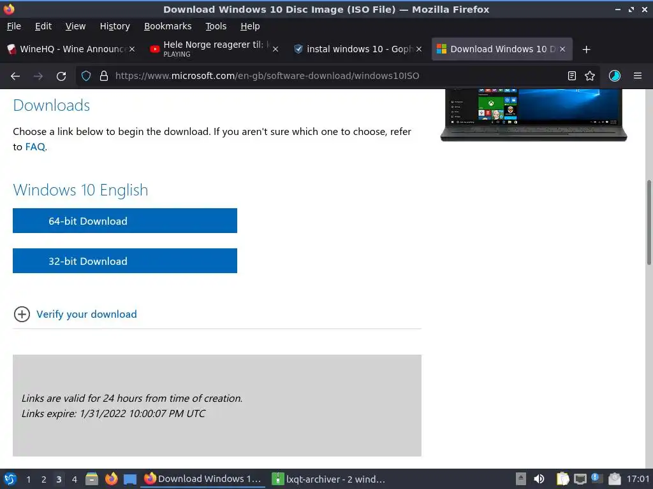Click the show desktop panel icon
The height and width of the screenshot is (489, 653).
coord(130,479)
